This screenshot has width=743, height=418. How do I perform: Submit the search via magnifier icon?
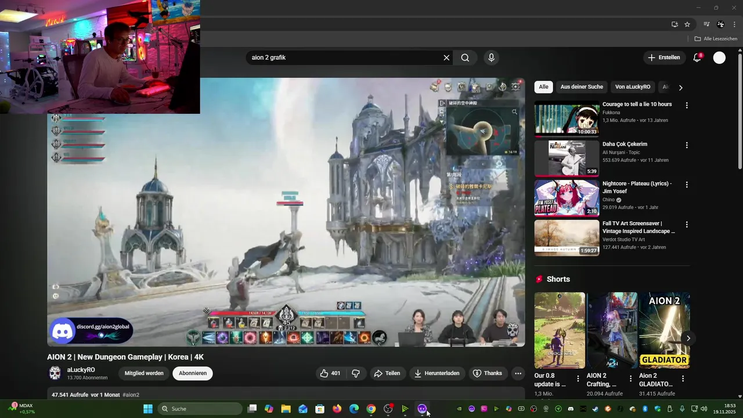(465, 57)
